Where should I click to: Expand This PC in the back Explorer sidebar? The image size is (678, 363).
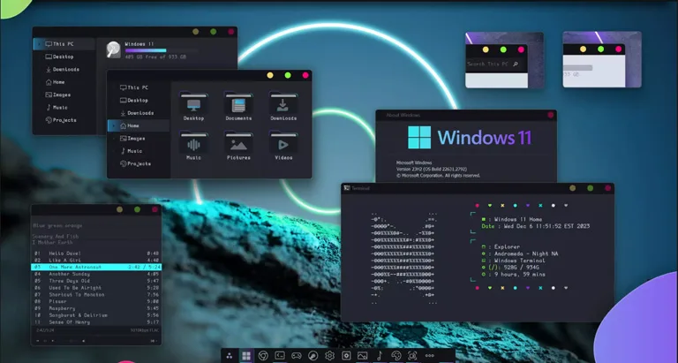click(x=39, y=44)
